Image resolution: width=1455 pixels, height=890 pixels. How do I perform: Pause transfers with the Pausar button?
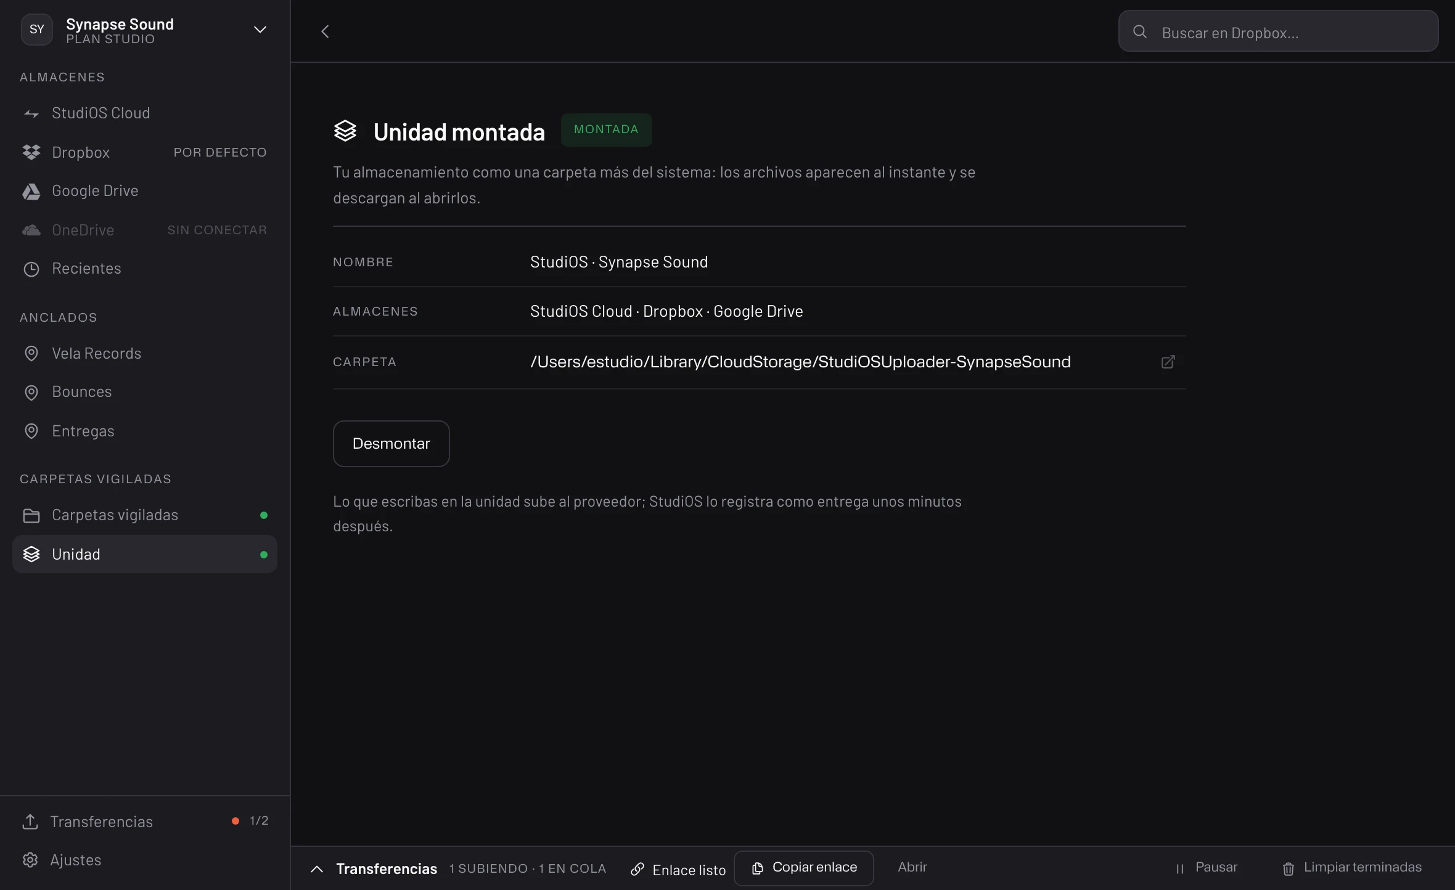click(1206, 868)
